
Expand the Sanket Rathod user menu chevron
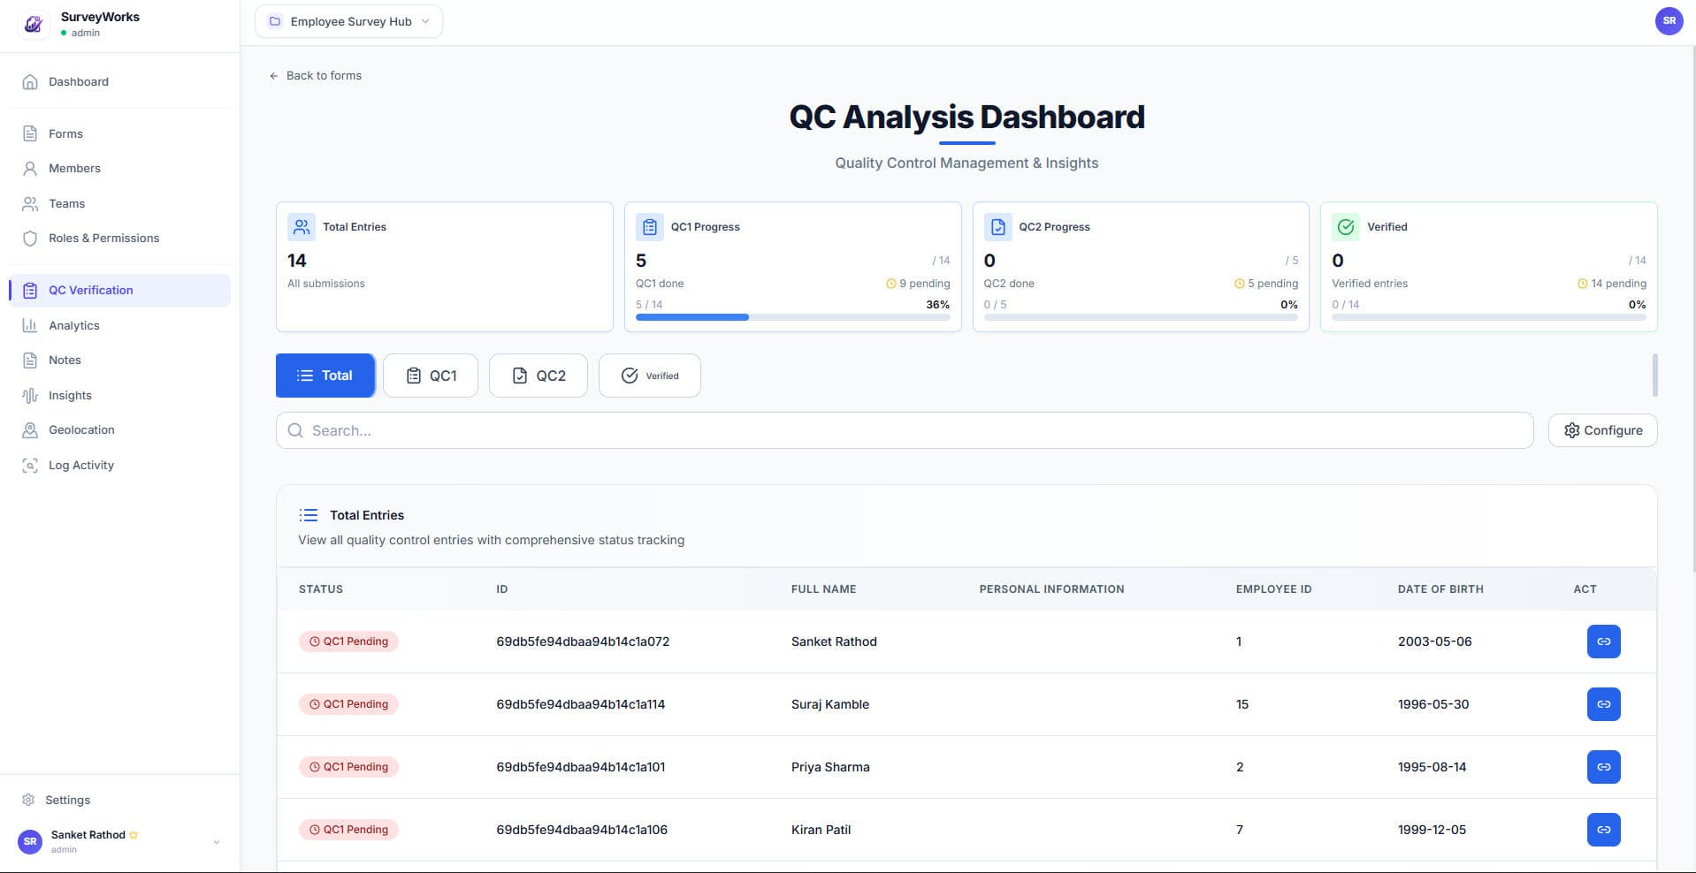tap(217, 842)
